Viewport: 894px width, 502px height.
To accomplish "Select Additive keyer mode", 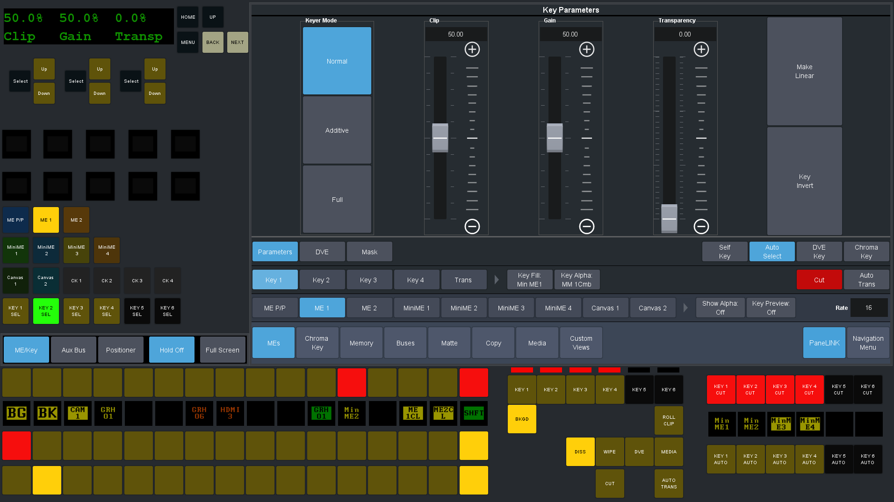I will 337,130.
